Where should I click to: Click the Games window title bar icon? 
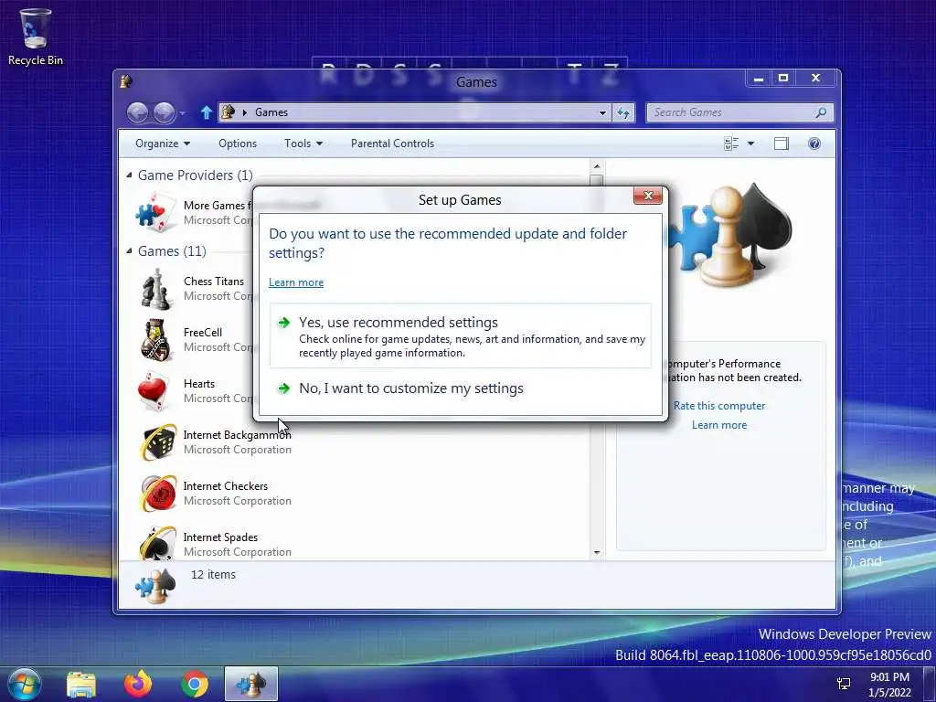point(126,81)
